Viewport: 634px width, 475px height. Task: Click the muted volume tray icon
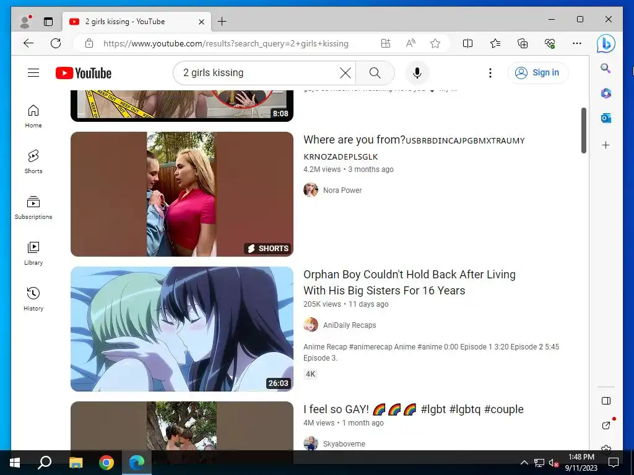pyautogui.click(x=553, y=463)
